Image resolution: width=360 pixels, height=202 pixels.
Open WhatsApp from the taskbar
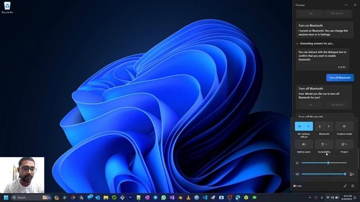click(x=164, y=198)
